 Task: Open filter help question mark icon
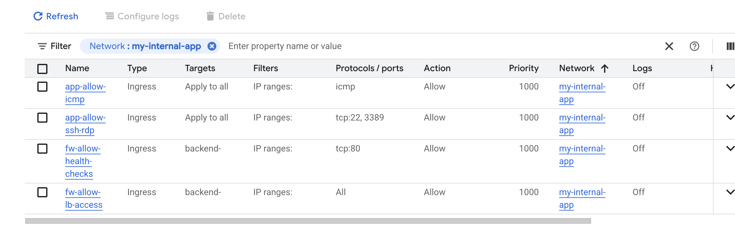pos(694,46)
